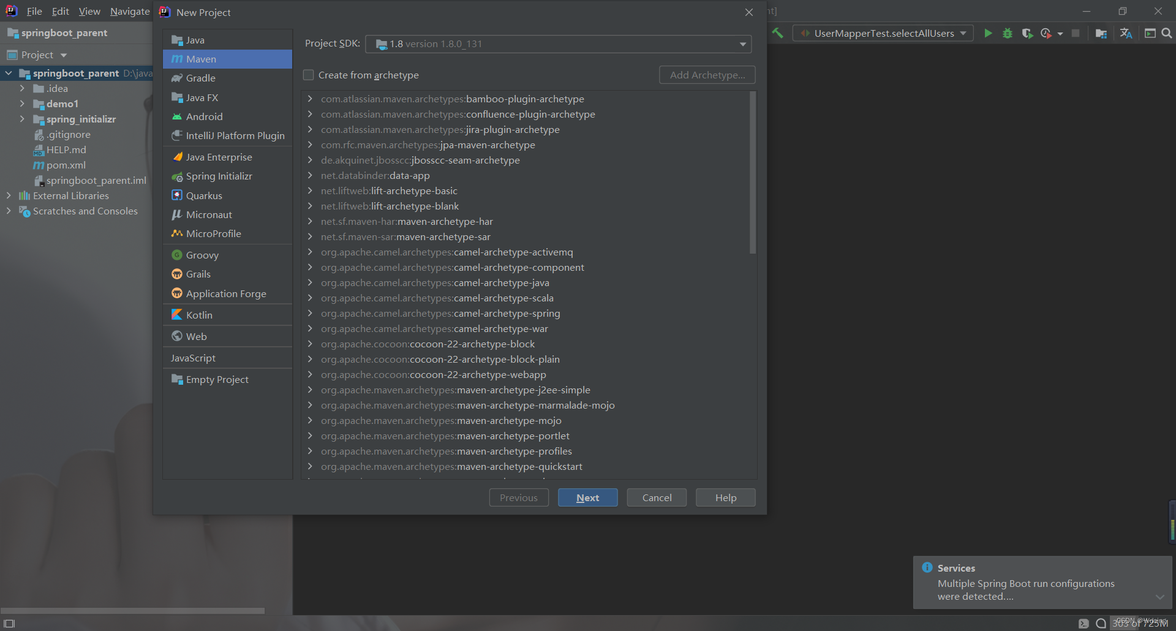Image resolution: width=1176 pixels, height=631 pixels.
Task: Expand maven-archetype-quickstart entry
Action: [310, 466]
